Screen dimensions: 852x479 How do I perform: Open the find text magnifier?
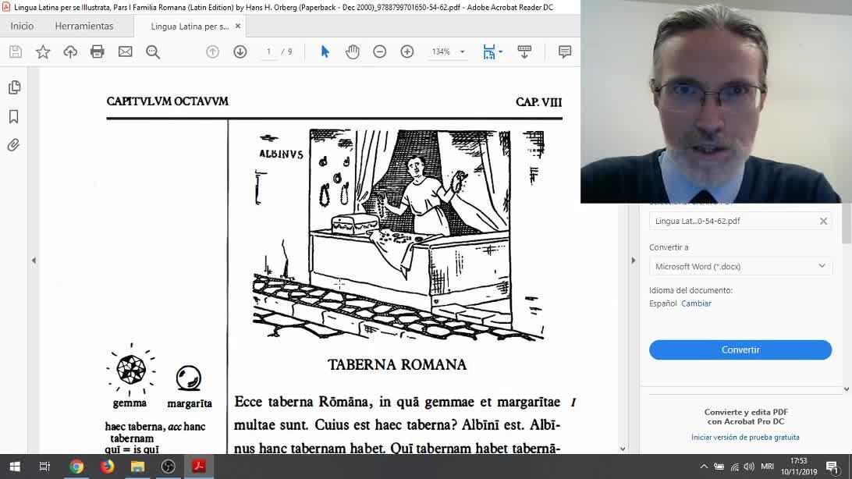153,51
